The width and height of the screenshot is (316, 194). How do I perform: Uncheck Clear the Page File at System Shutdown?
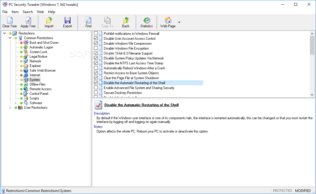96,78
